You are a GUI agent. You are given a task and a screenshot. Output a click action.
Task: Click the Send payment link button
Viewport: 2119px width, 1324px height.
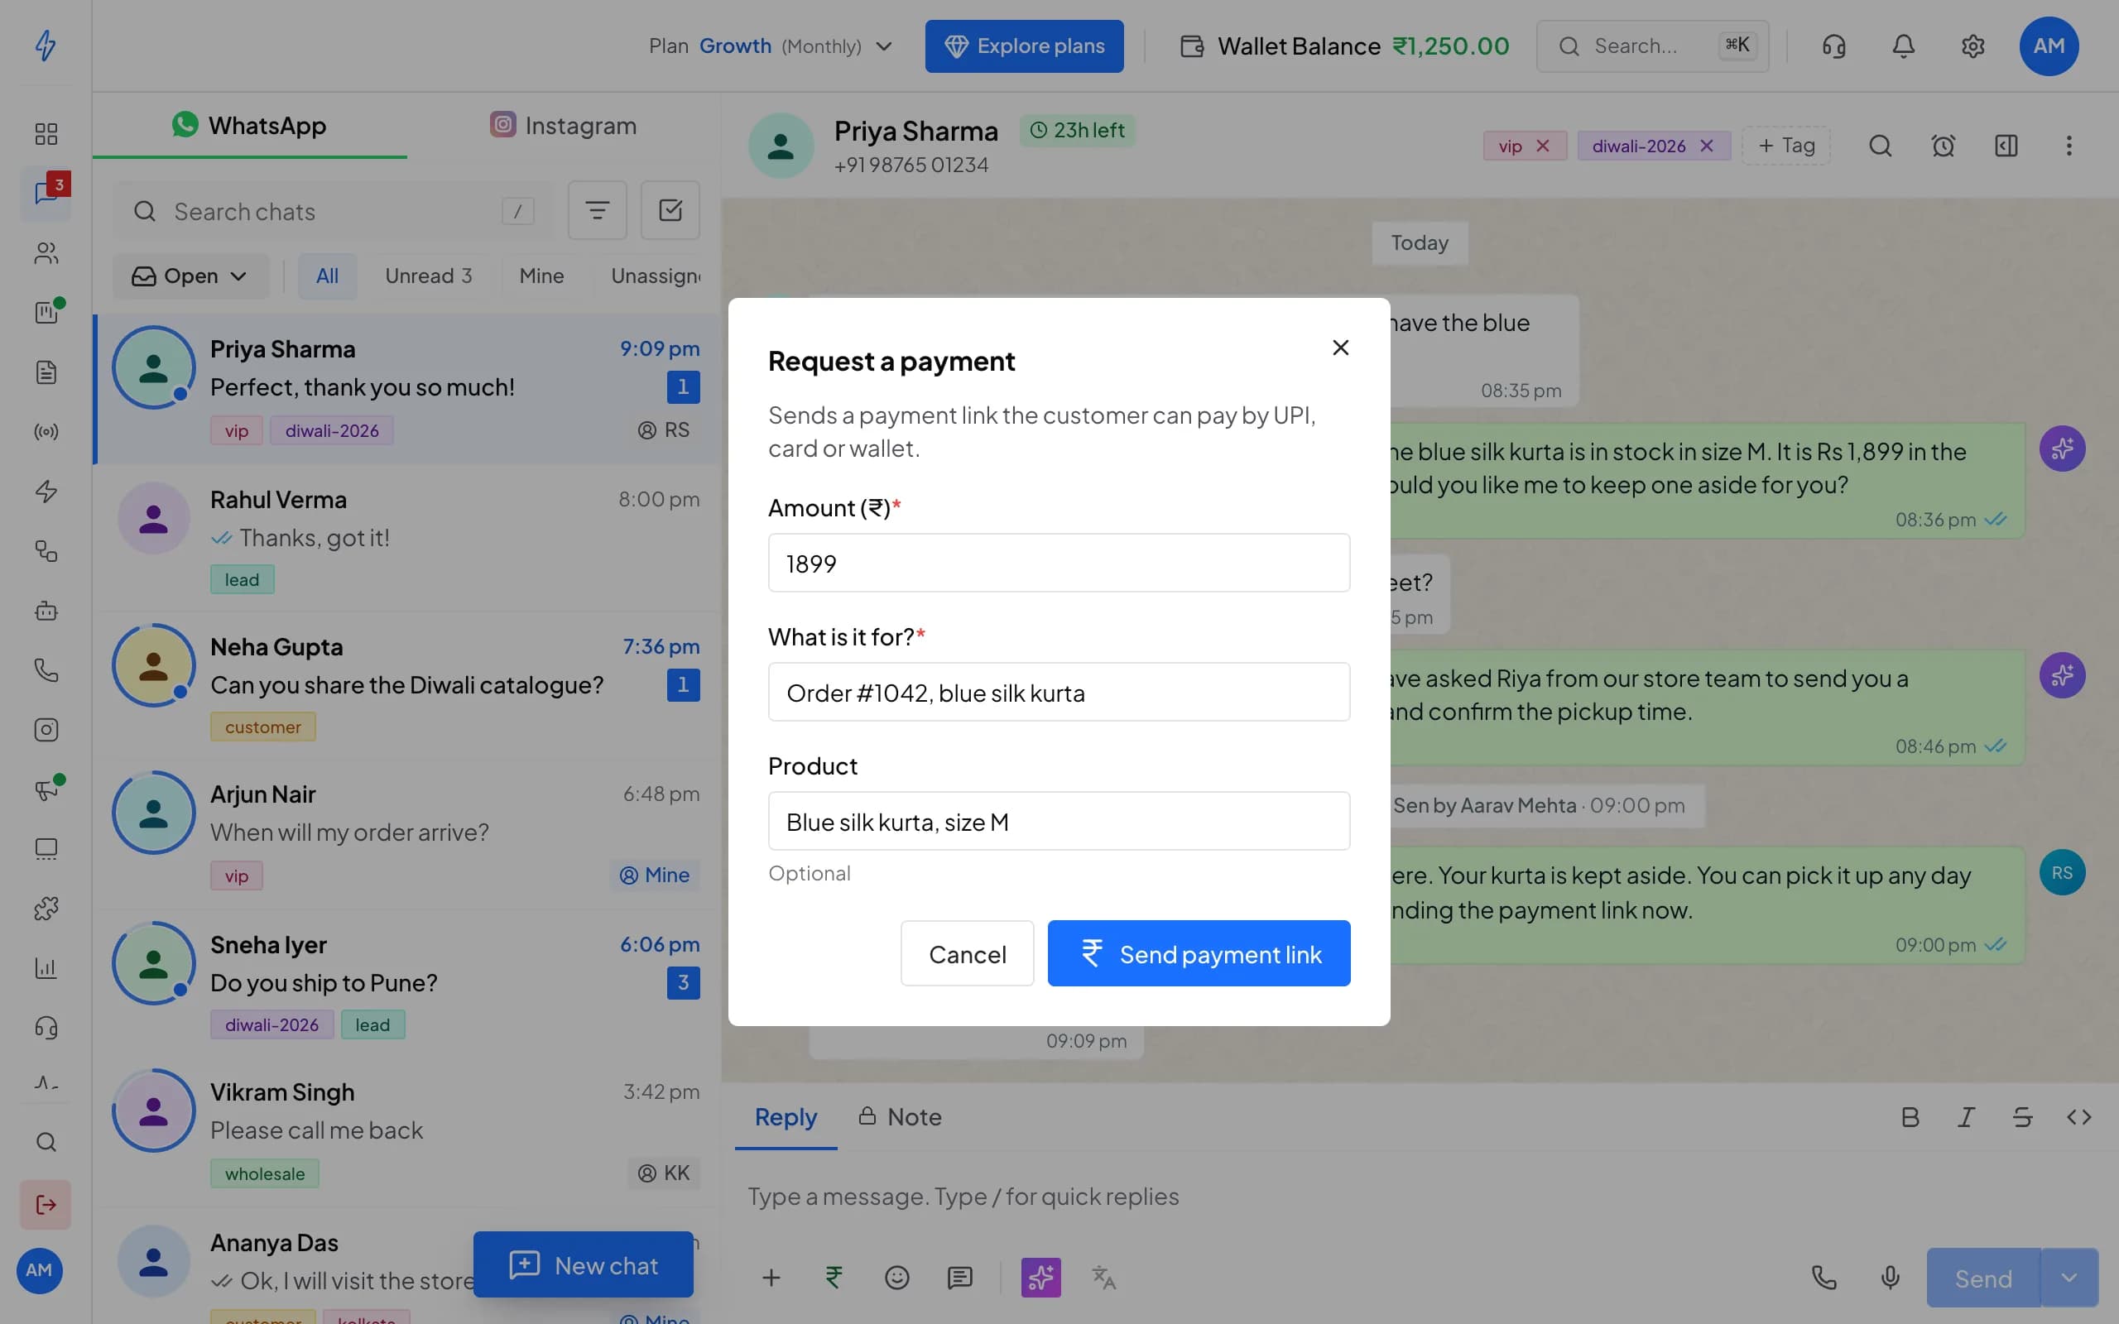[1199, 952]
